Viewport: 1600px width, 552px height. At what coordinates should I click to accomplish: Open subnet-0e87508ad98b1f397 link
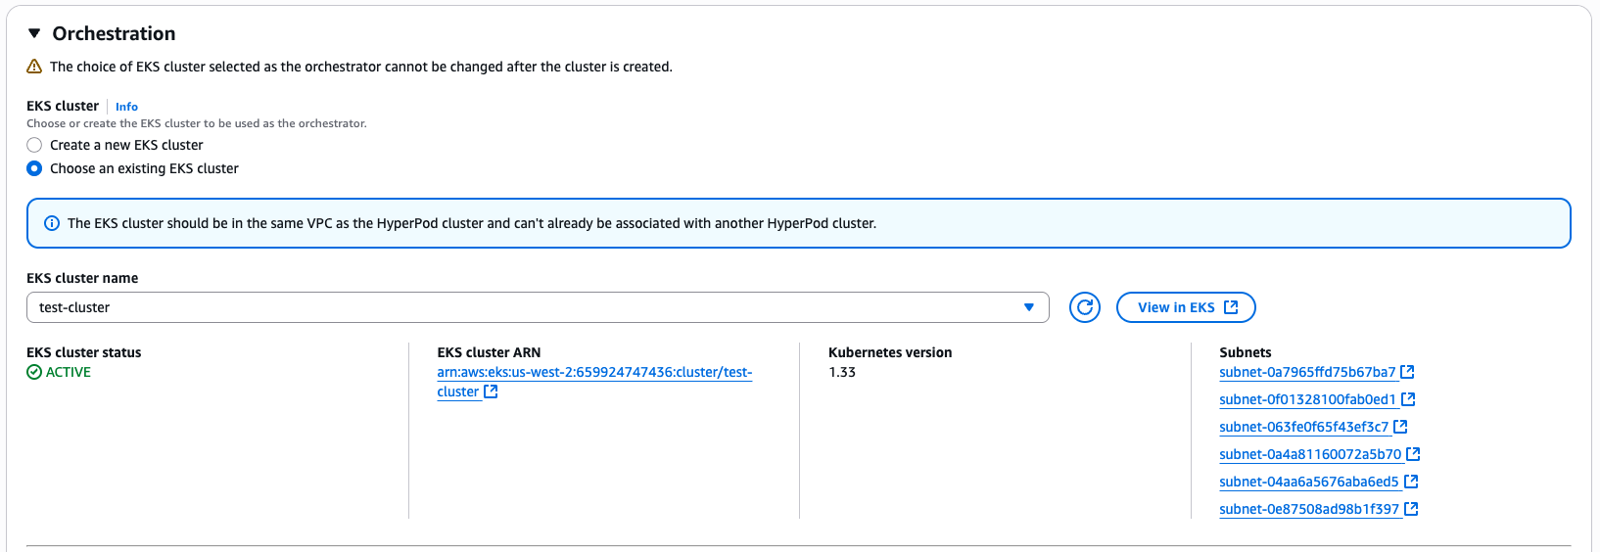[1309, 509]
